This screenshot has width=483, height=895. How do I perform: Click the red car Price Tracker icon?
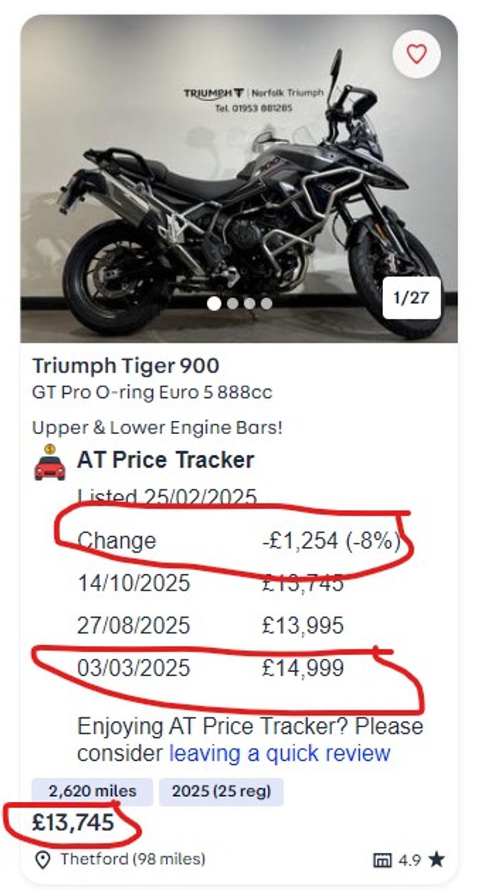[x=50, y=464]
